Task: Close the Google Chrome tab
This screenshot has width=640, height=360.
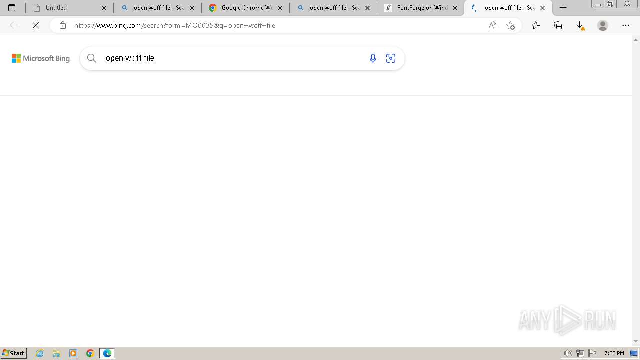Action: 280,8
